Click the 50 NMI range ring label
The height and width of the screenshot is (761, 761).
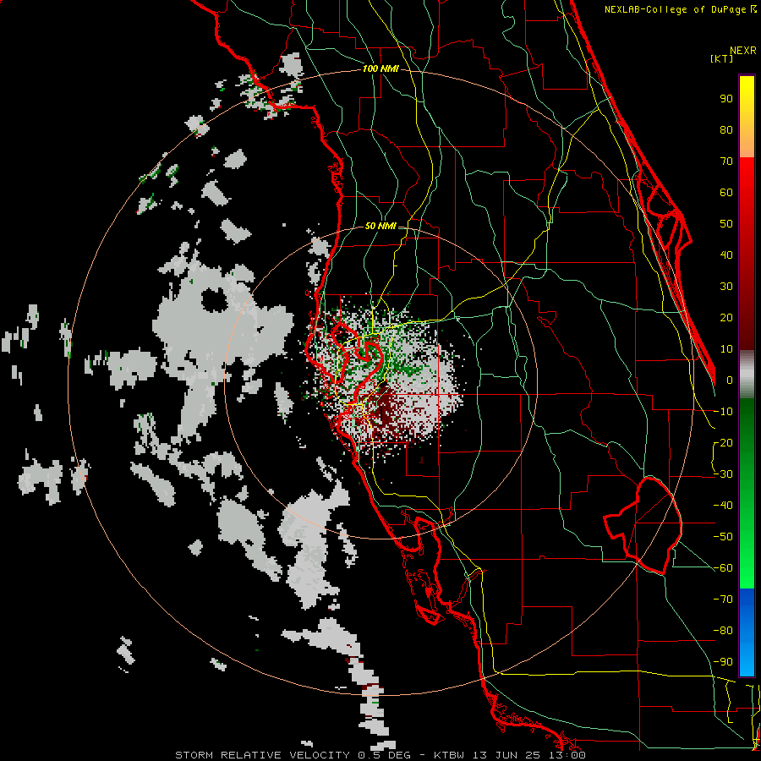pyautogui.click(x=380, y=226)
